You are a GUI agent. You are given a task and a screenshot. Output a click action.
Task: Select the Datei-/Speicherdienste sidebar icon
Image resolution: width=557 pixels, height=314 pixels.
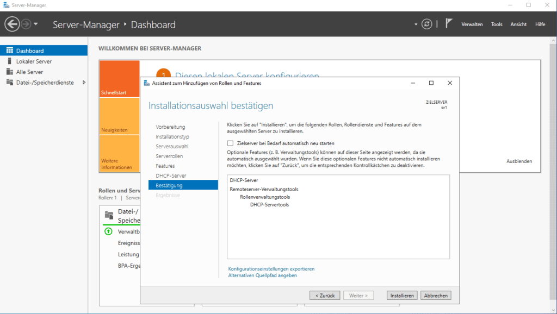10,82
